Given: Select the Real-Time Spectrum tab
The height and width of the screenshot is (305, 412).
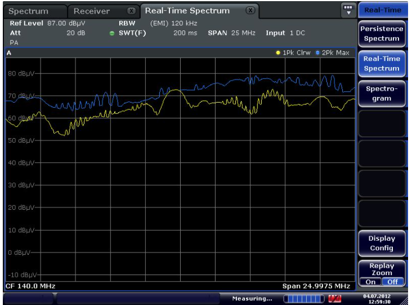Looking at the screenshot, I should coord(187,11).
